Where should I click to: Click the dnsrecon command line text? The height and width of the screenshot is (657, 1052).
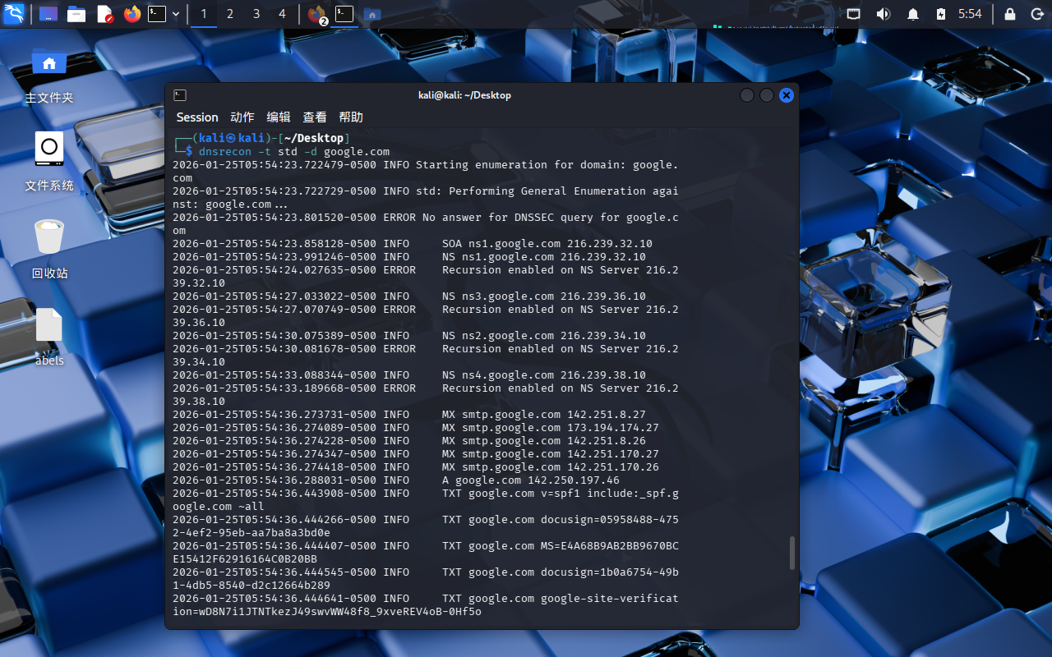tap(294, 152)
